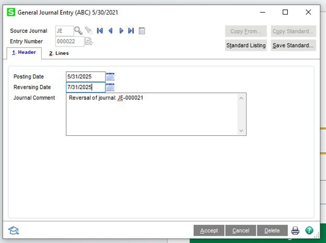Click the Reversing Date label

pos(32,87)
